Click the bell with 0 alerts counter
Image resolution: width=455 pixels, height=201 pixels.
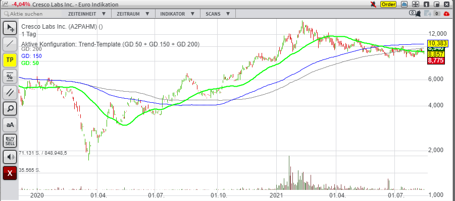pos(415,13)
